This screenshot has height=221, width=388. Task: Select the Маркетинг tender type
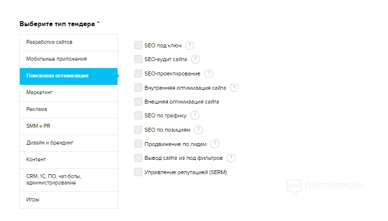(68, 93)
